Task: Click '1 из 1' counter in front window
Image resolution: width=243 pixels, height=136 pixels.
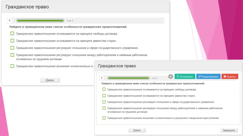Action: click(x=154, y=78)
